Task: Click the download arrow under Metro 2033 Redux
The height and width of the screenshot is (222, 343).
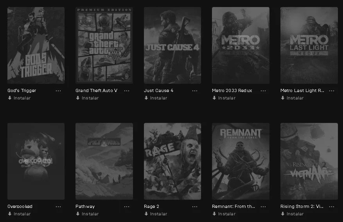Action: [214, 98]
